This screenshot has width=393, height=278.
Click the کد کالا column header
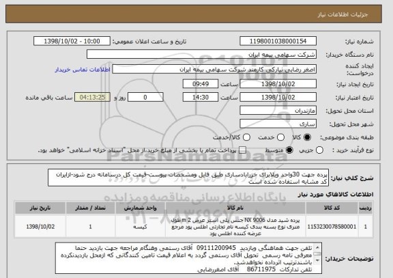click(332, 208)
